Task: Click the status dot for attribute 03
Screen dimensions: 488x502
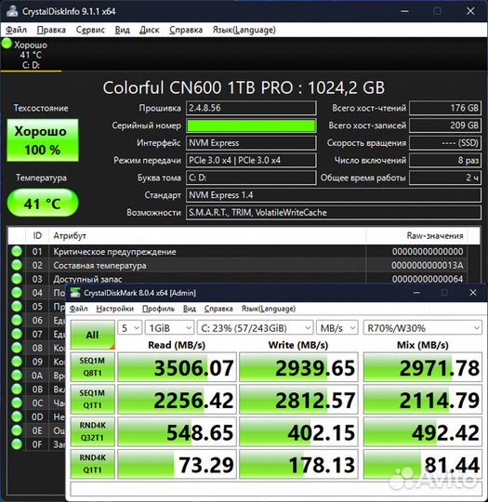Action: pyautogui.click(x=17, y=279)
